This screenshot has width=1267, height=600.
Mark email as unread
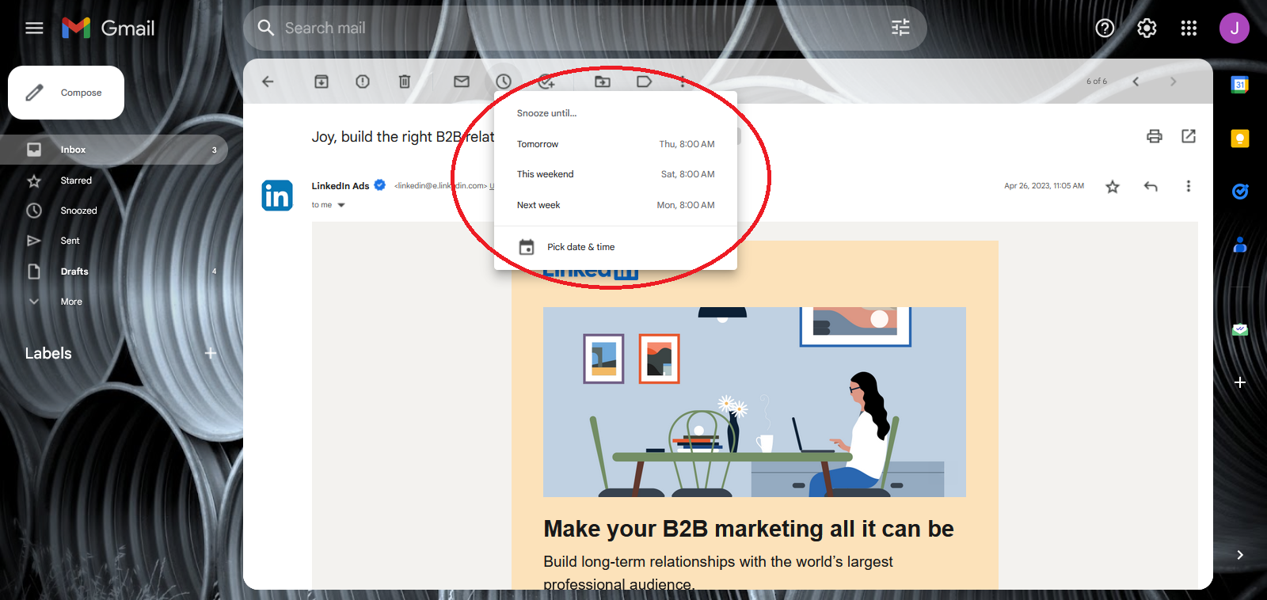coord(462,82)
